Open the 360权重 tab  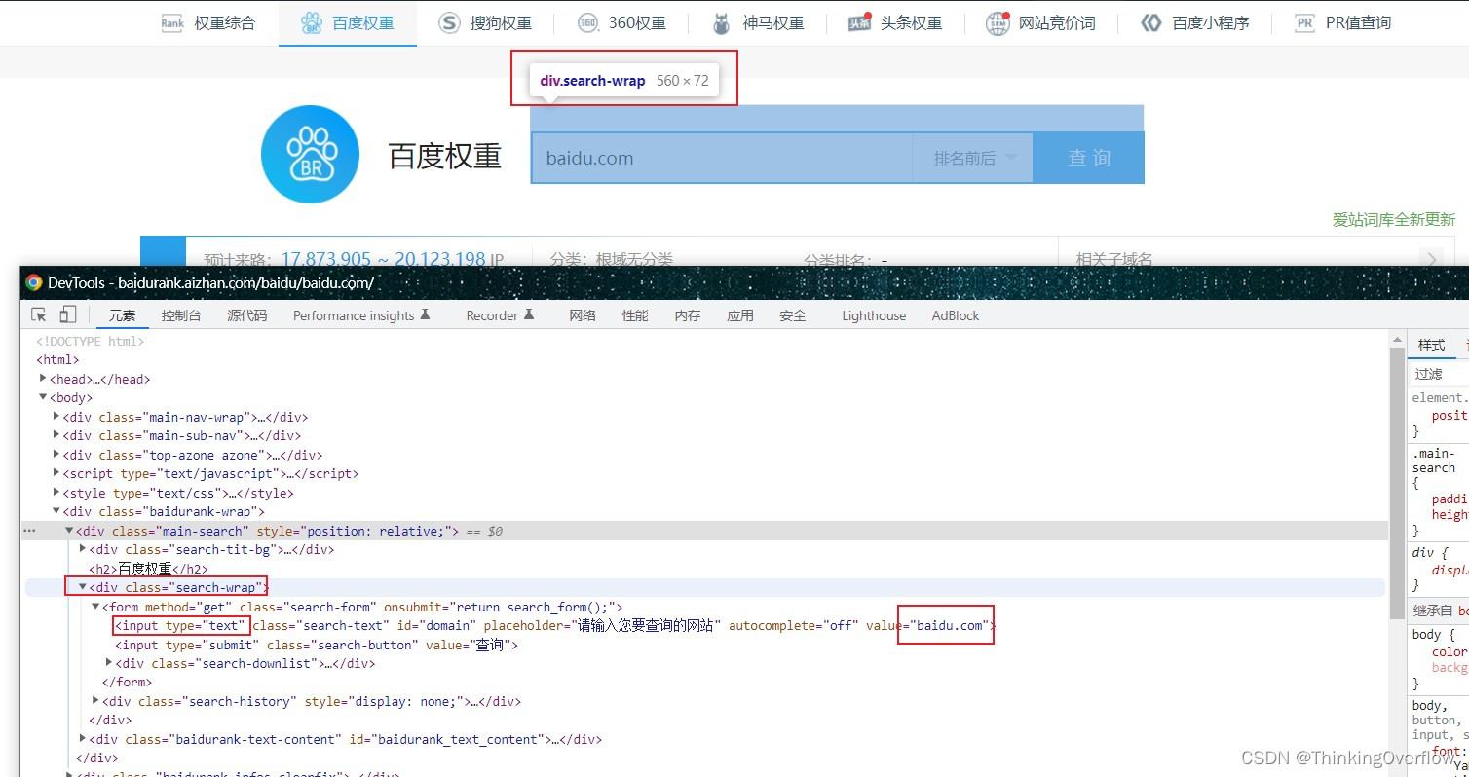[621, 23]
